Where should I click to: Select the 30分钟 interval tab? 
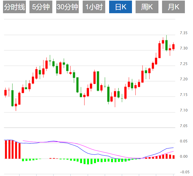click(x=67, y=7)
